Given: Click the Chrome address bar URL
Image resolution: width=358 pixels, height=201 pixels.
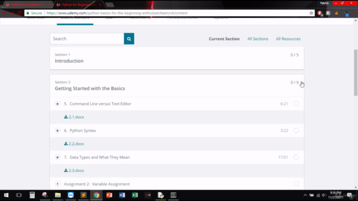Looking at the screenshot, I should coord(117,13).
